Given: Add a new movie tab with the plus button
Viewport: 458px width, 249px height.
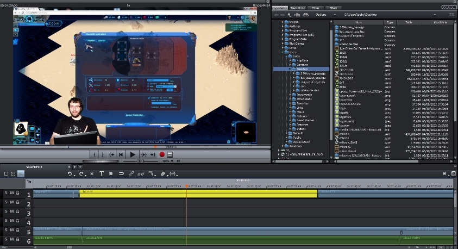Looking at the screenshot, I should [x=75, y=167].
